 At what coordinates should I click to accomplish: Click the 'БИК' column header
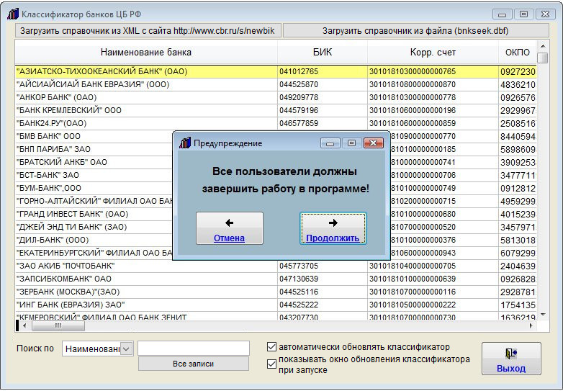(323, 53)
